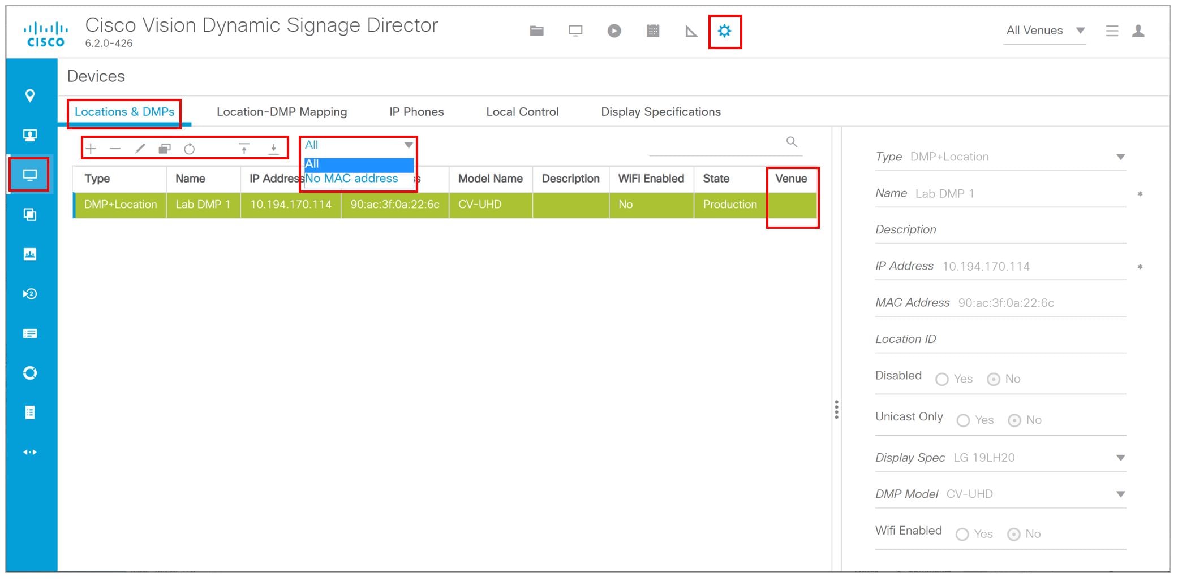The image size is (1178, 582).
Task: Select table cell 10.194.170.114
Action: click(x=291, y=205)
